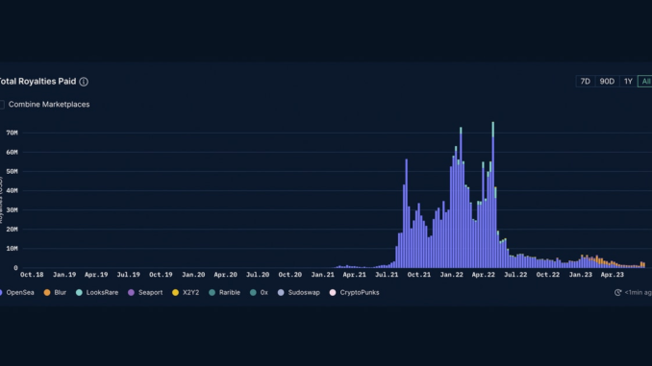
Task: Click the Total Royalties Paid title
Action: [x=38, y=82]
